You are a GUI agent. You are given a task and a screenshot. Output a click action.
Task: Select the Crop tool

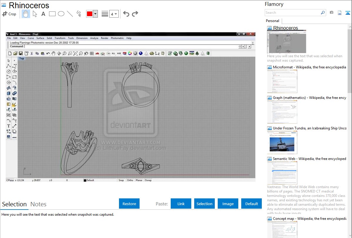click(9, 14)
